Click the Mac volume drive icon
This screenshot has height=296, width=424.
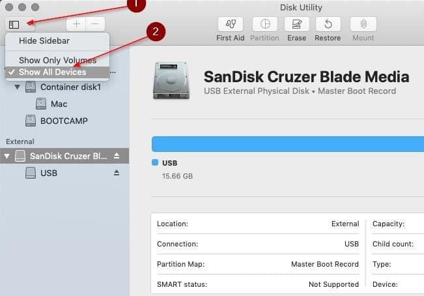click(41, 104)
